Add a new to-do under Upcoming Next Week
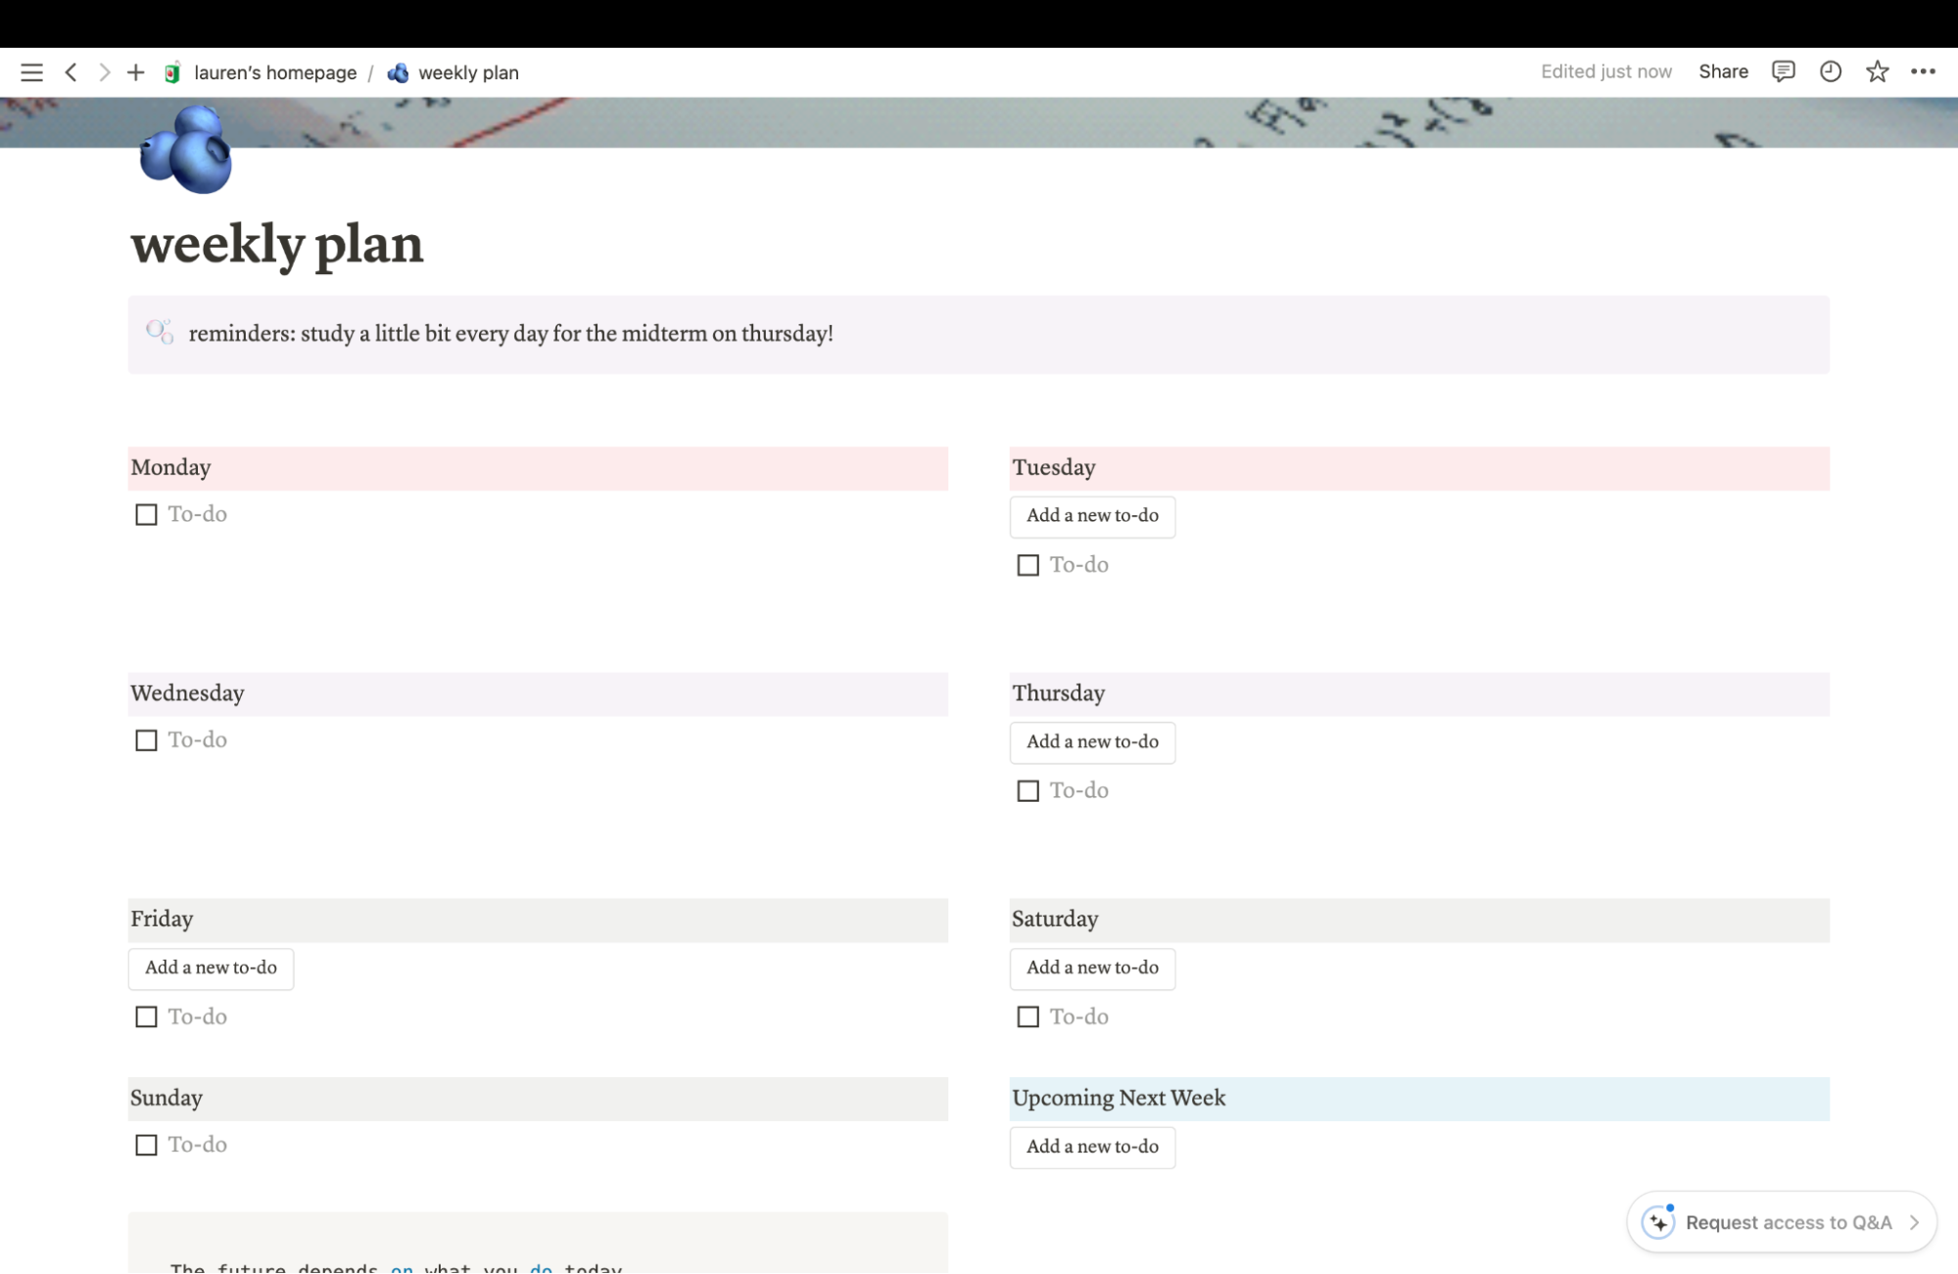 click(1092, 1147)
